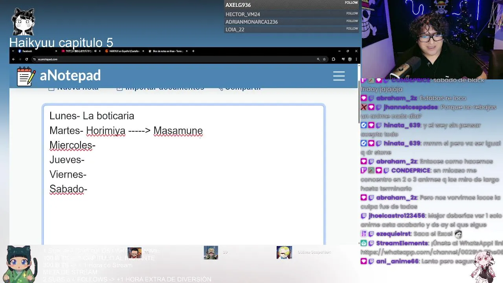503x283 pixels.
Task: Click the aNotepad site title
Action: pyautogui.click(x=70, y=75)
